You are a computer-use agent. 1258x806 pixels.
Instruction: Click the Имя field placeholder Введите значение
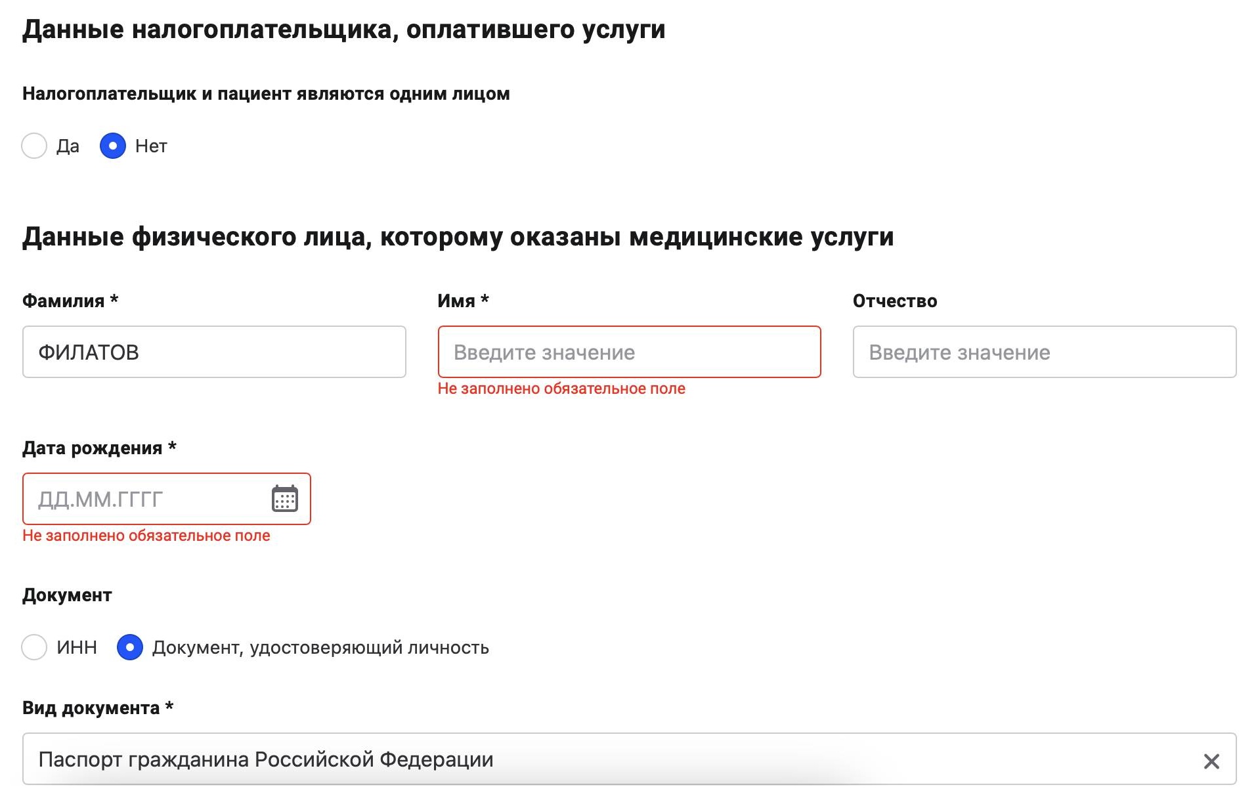[x=543, y=352]
